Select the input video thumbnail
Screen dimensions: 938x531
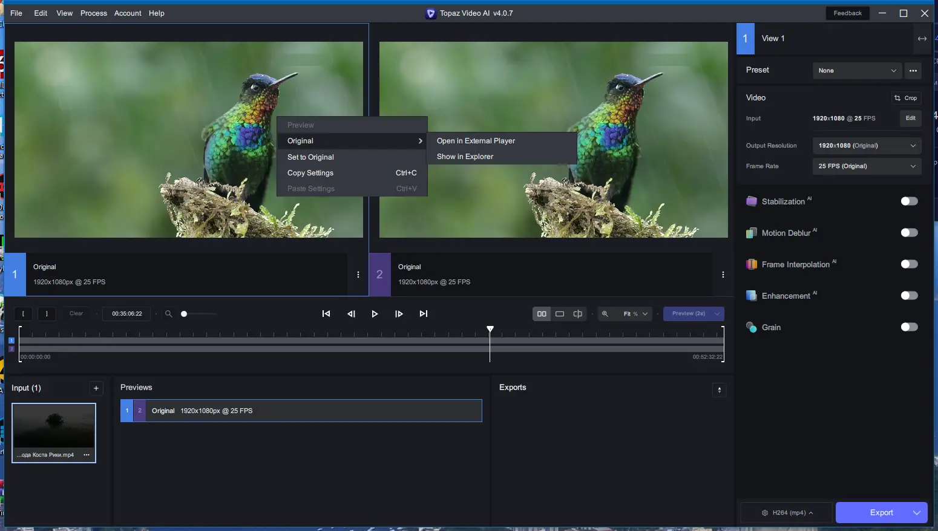click(54, 433)
